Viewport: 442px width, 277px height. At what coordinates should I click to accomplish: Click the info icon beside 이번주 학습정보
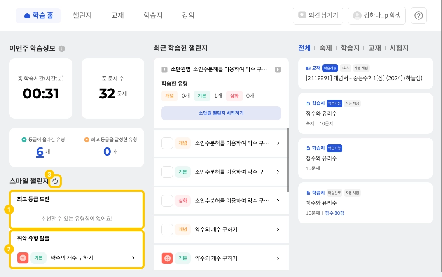[x=62, y=49]
